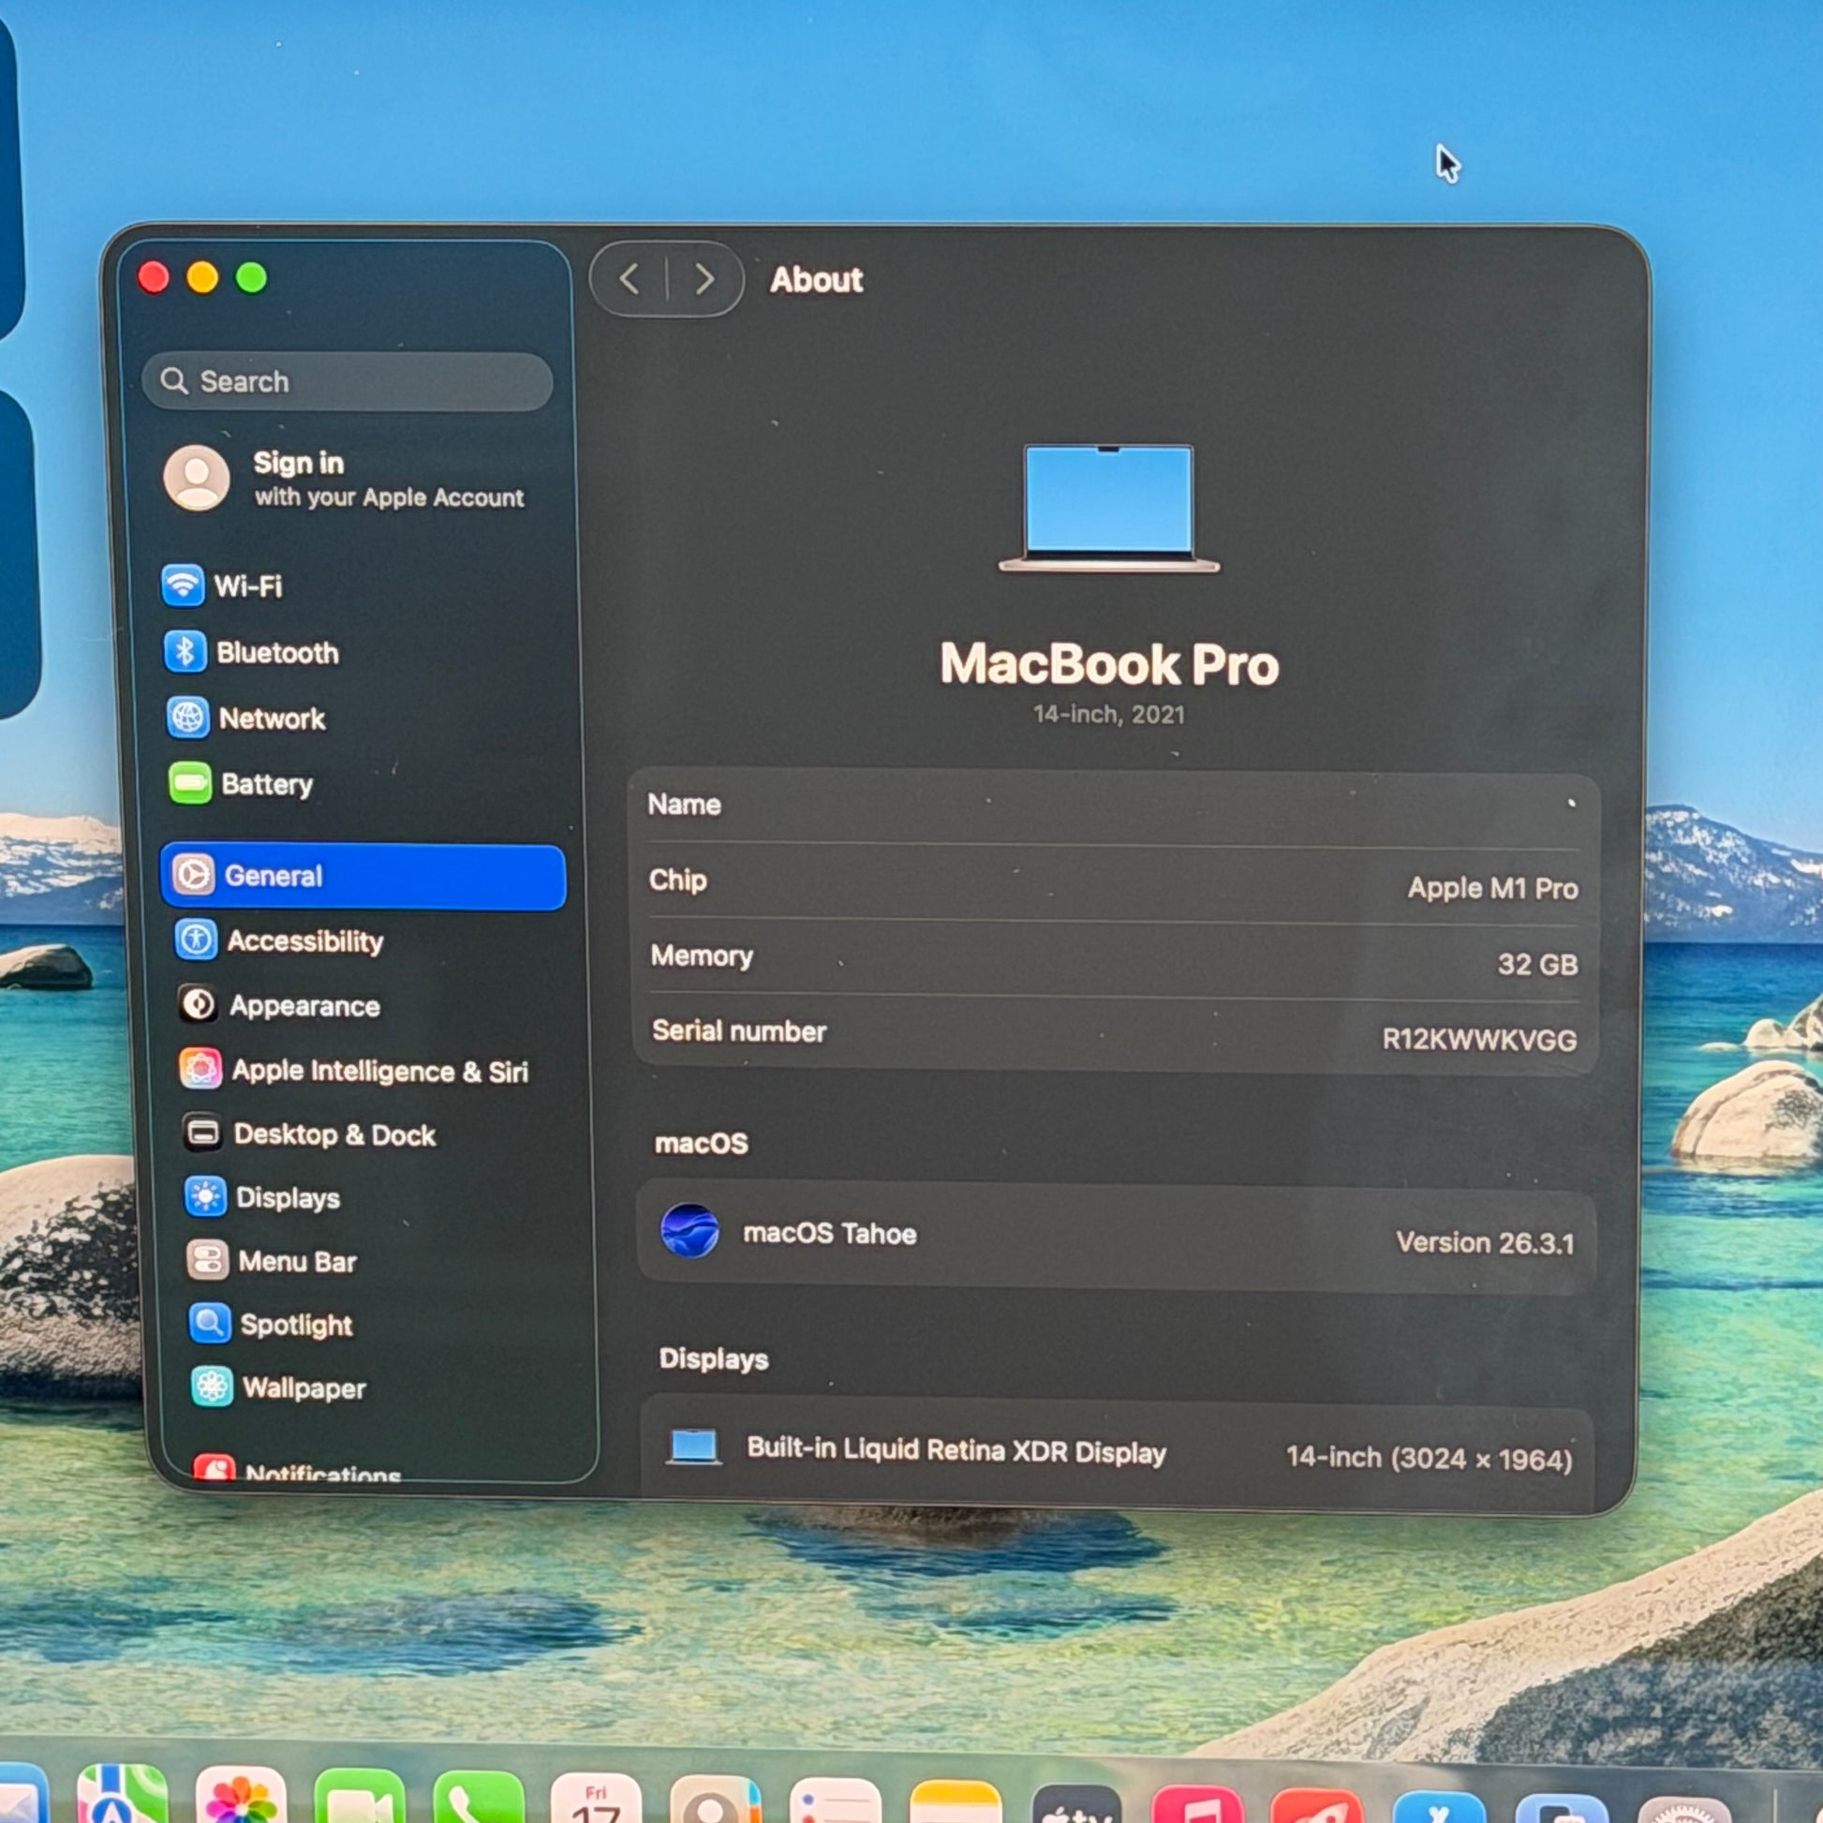Open Accessibility settings

[x=304, y=941]
